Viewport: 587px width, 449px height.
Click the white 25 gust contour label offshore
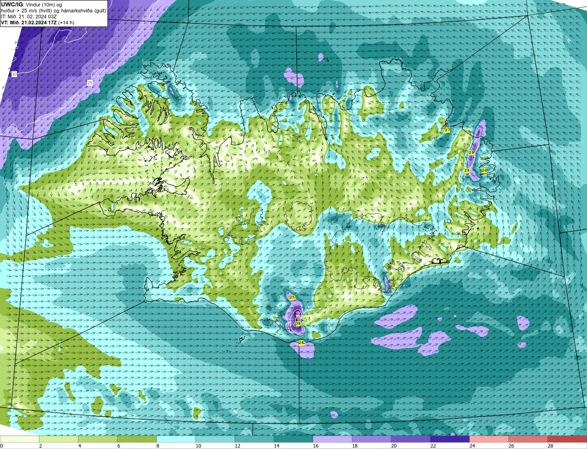pyautogui.click(x=90, y=83)
